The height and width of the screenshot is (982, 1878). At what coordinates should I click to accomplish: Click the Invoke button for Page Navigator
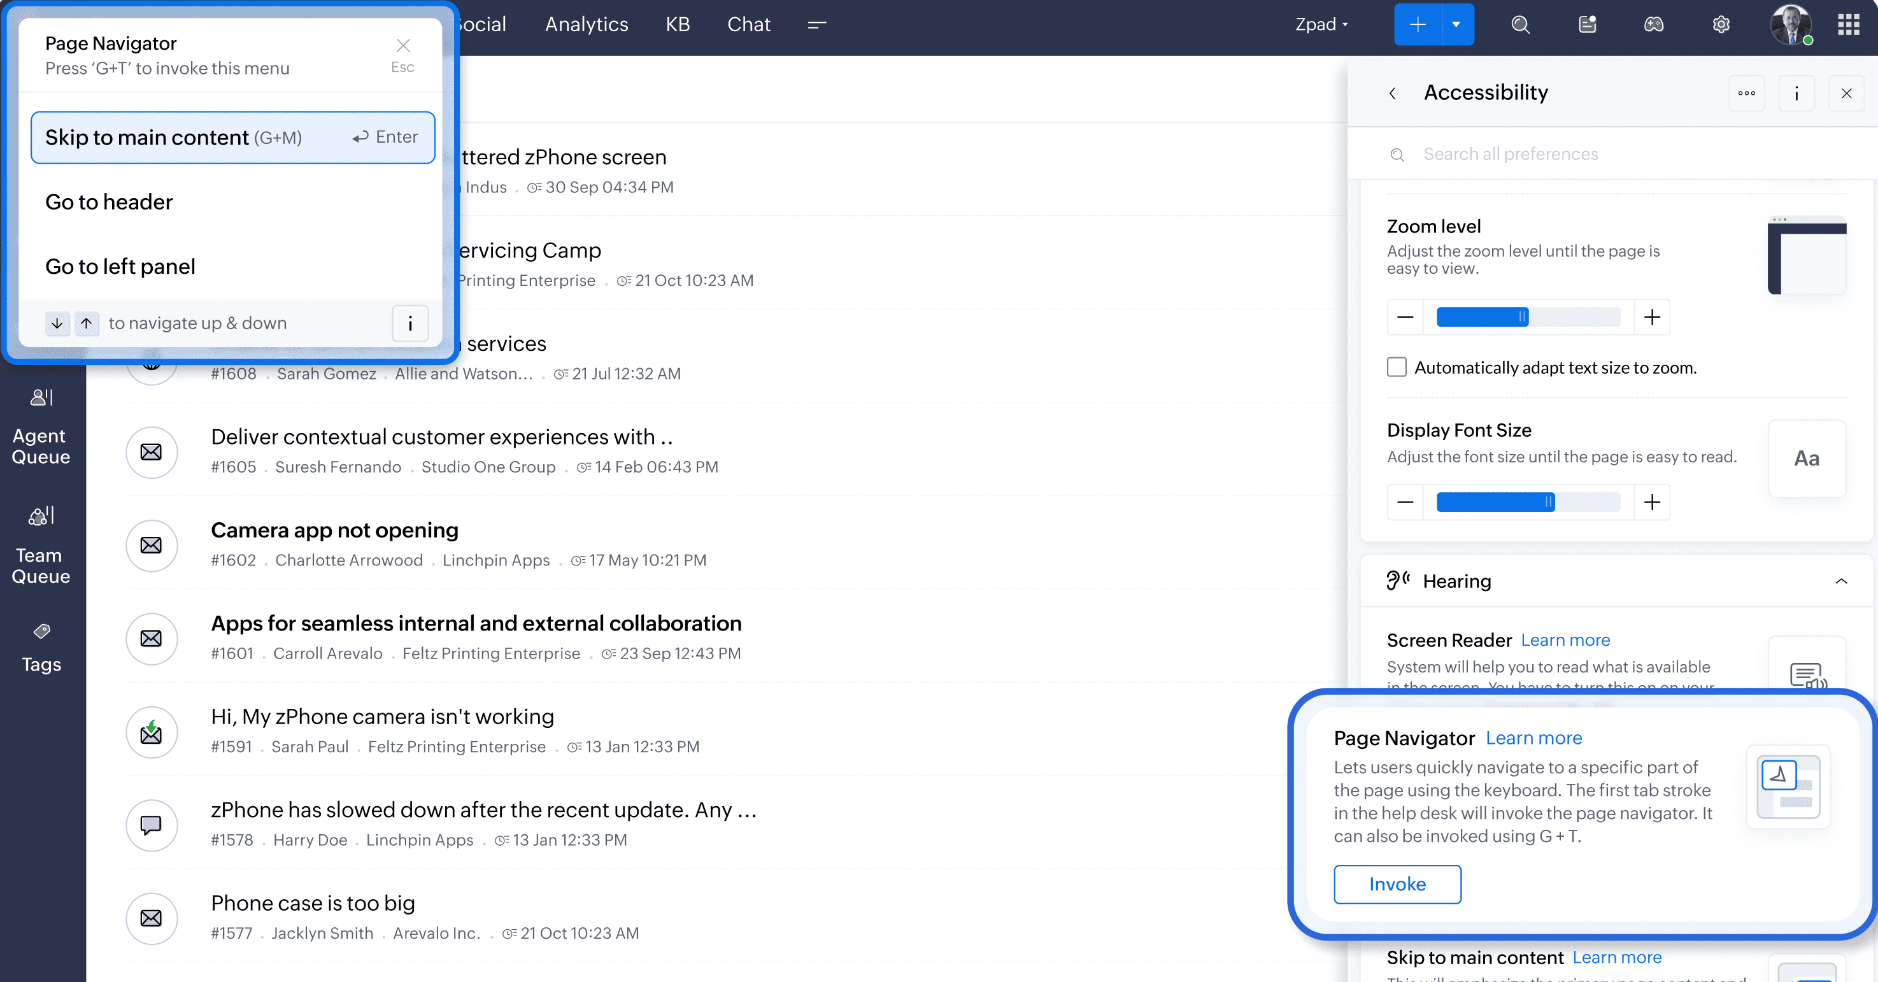pos(1397,883)
